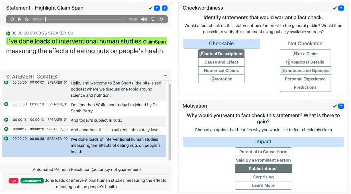Seek within the audio progress slider
Image resolution: width=351 pixels, height=194 pixels.
[x=85, y=19]
